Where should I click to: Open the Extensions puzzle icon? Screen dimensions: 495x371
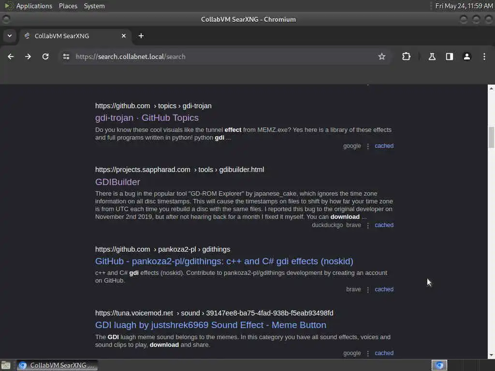(406, 57)
